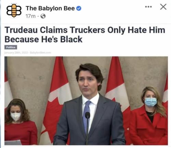This screenshot has width=171, height=148.
Task: Visit The Babylon Bee page name
Action: (50, 8)
